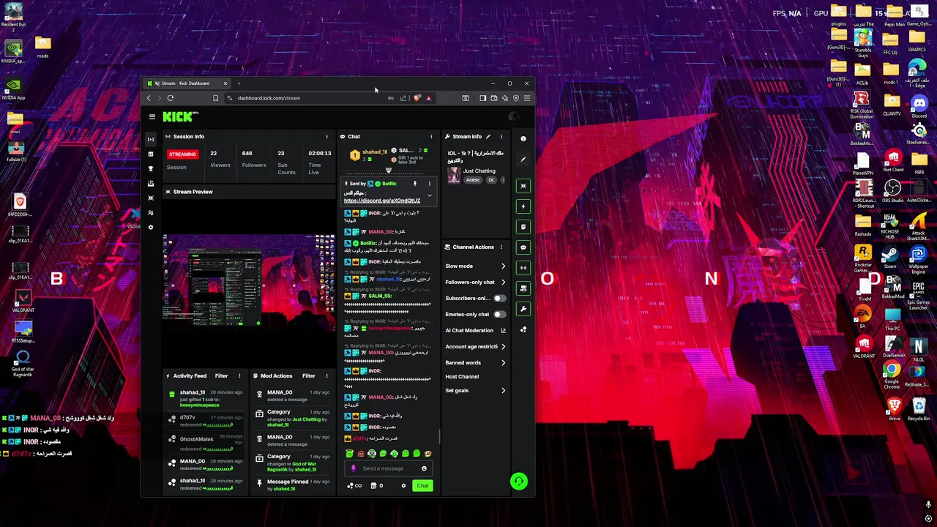Click Host Channel action

point(462,377)
